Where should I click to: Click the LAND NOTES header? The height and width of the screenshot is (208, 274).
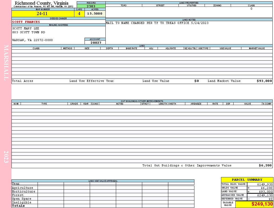click(189, 20)
